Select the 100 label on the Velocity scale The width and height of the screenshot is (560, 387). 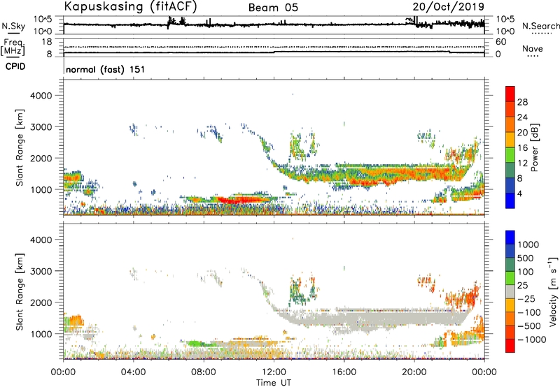point(526,272)
